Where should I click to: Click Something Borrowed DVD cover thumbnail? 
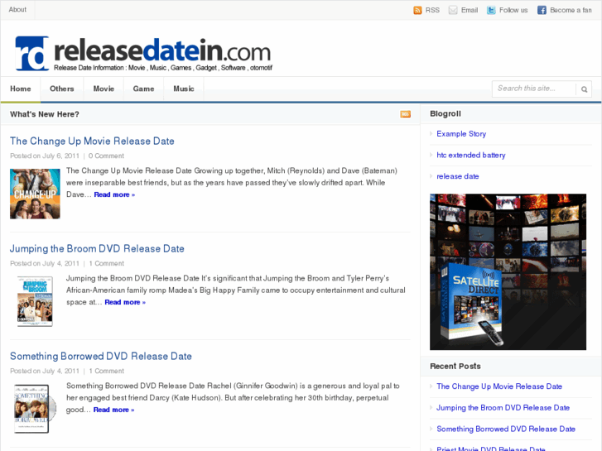pyautogui.click(x=35, y=409)
